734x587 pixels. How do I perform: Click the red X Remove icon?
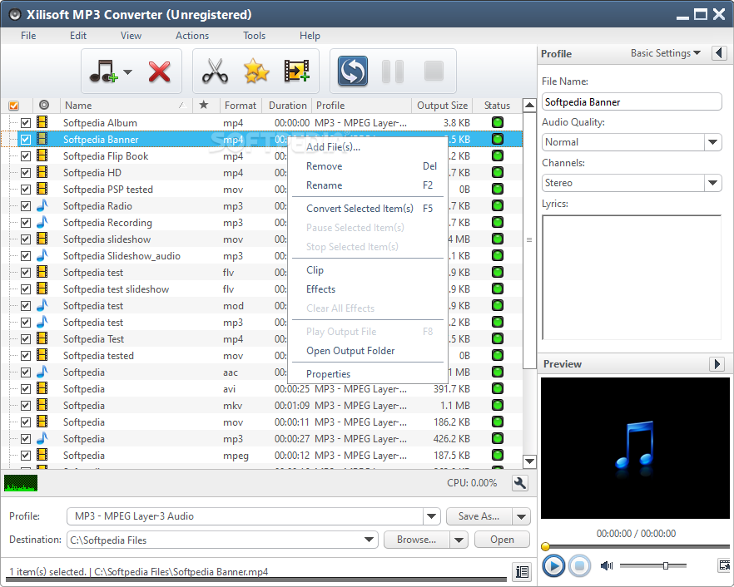[x=159, y=72]
